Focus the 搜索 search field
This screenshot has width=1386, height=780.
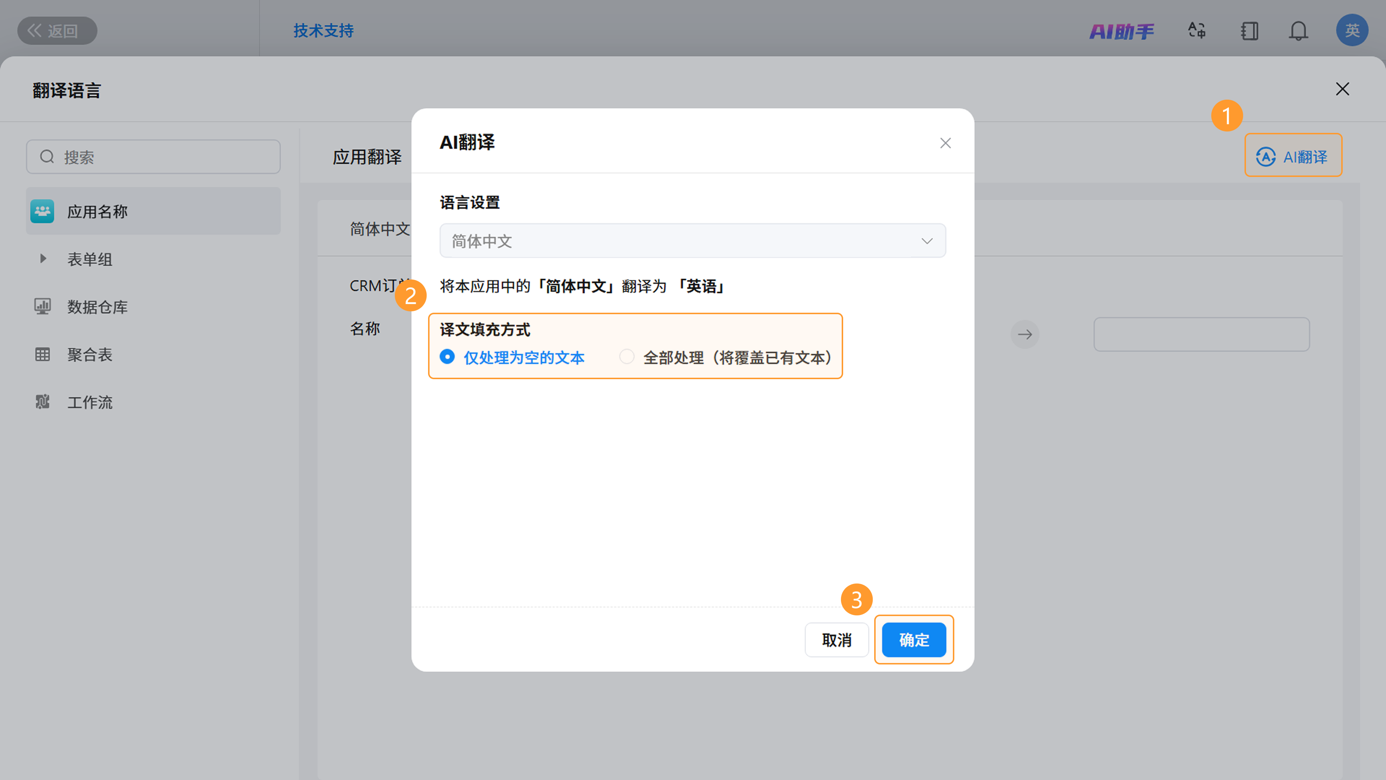(153, 157)
